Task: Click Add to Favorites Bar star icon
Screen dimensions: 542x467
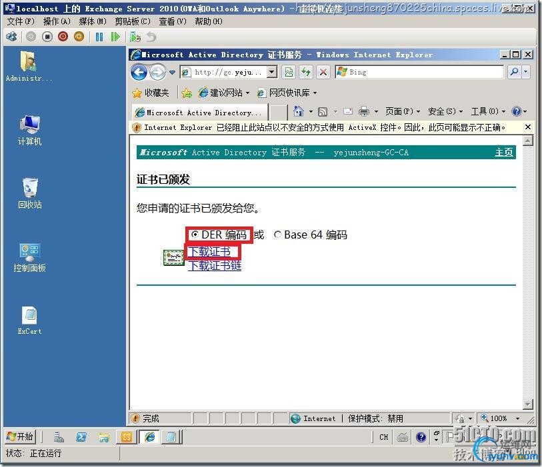Action: point(187,93)
